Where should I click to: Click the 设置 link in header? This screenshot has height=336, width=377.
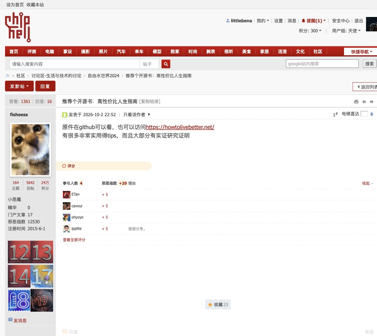(x=278, y=21)
